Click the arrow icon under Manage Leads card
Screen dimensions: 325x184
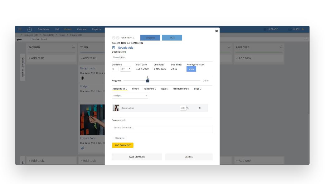click(x=82, y=78)
